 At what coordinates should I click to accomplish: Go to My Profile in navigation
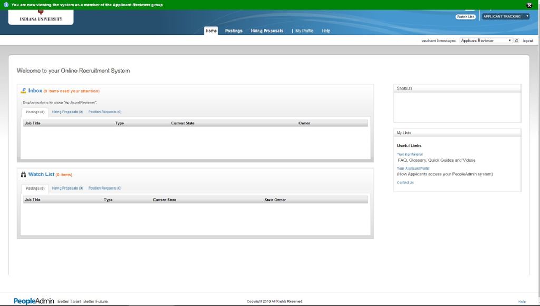[x=304, y=31]
